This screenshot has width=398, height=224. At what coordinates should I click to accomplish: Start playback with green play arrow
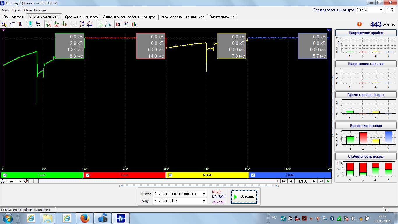328,181
